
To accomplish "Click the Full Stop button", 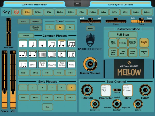I will pos(123,35).
